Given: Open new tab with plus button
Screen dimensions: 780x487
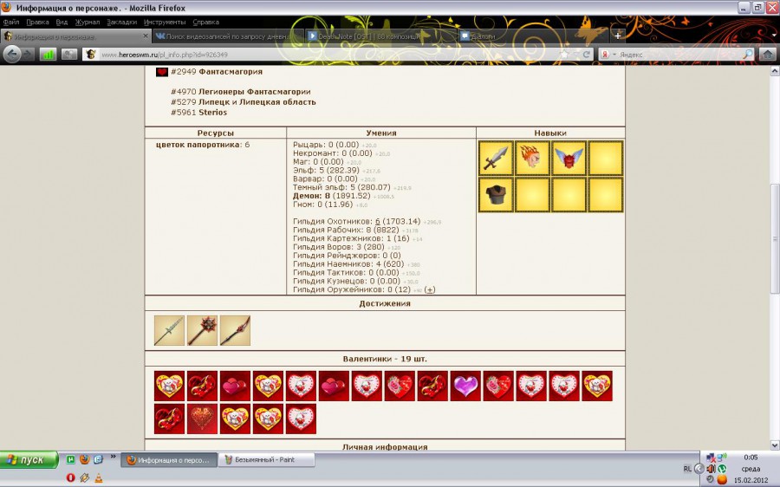Looking at the screenshot, I should (x=617, y=36).
